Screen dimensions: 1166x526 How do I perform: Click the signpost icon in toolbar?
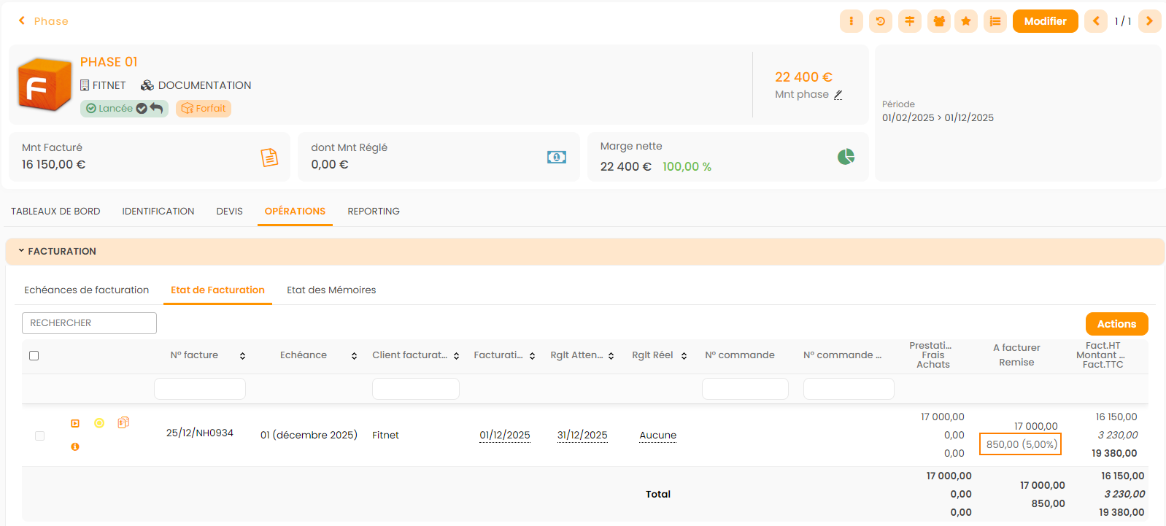(909, 21)
